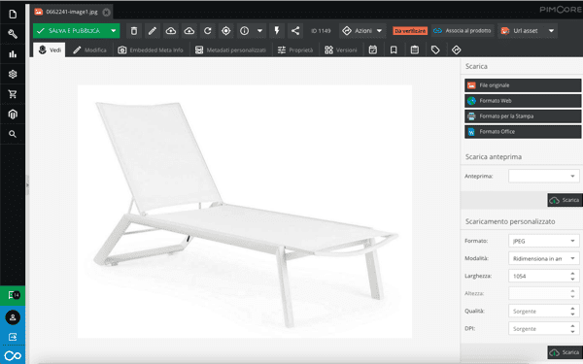
Task: Open the Formato JPEG dropdown
Action: point(543,241)
